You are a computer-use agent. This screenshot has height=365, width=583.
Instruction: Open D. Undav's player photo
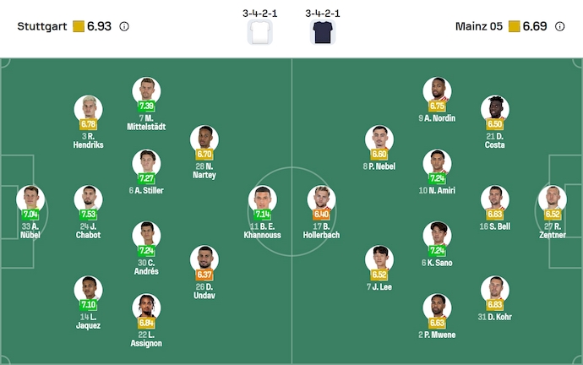tap(204, 259)
